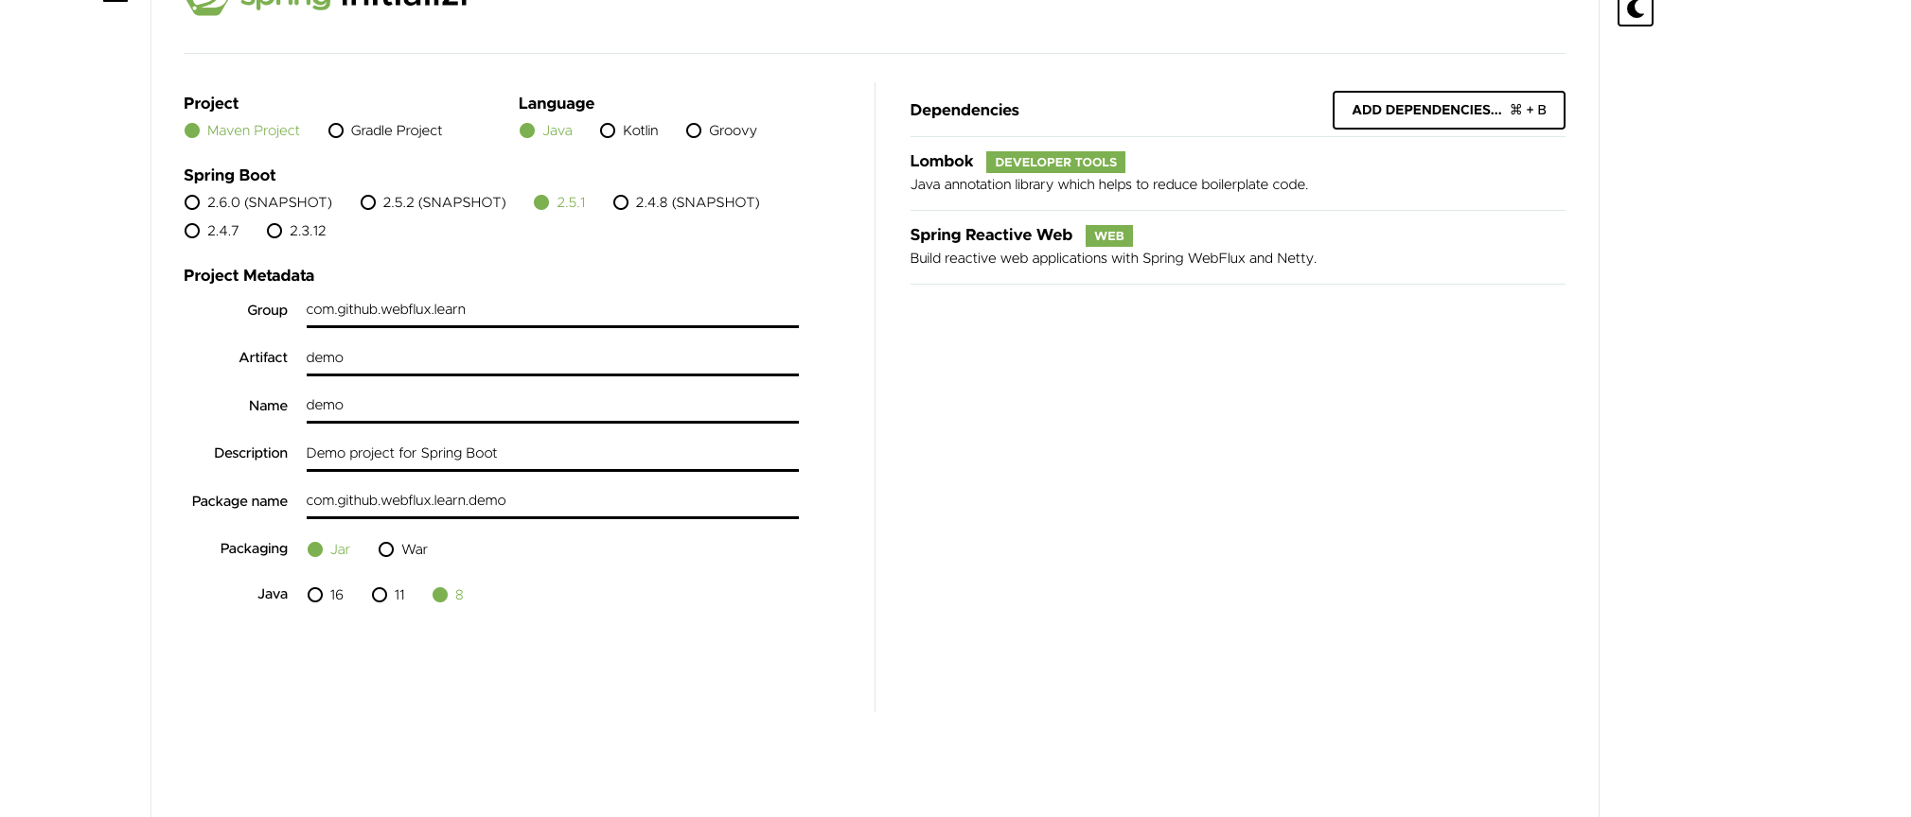Click the Spring Reactive Web dependency entry

[x=1237, y=247]
